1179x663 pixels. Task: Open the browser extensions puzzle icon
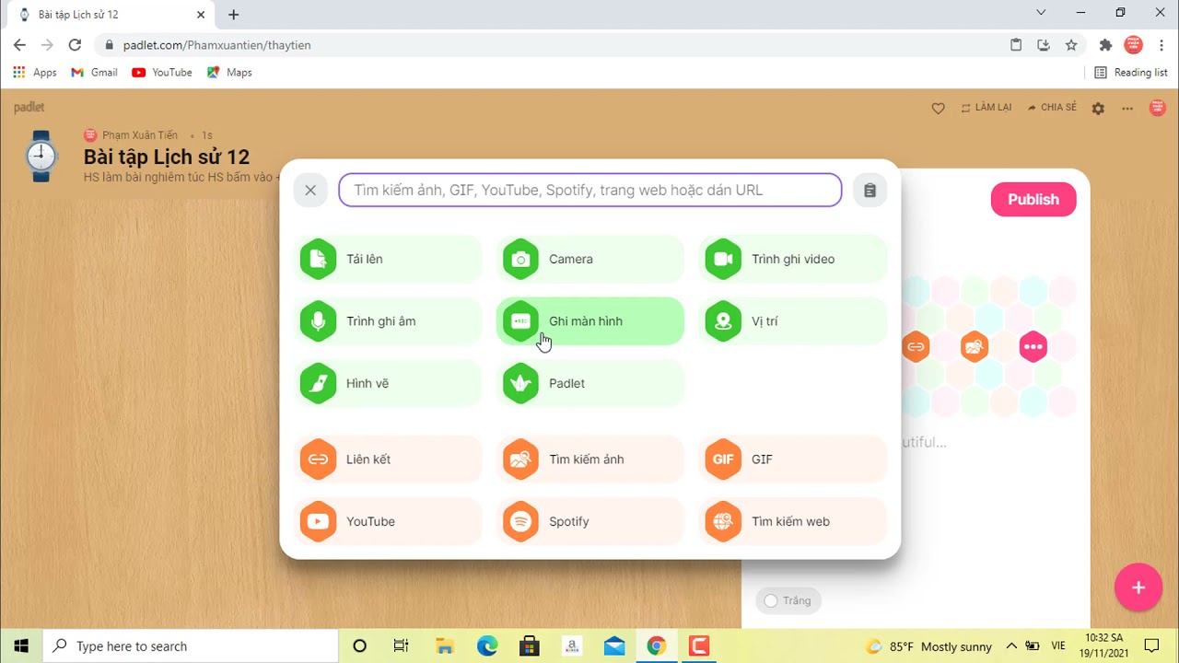coord(1106,44)
